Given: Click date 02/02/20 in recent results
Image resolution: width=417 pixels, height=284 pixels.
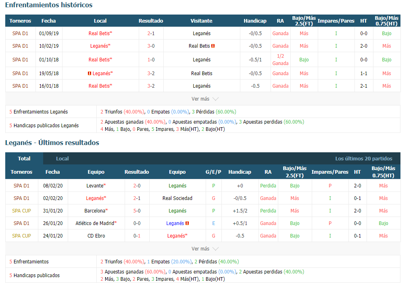Looking at the screenshot, I should [53, 198].
